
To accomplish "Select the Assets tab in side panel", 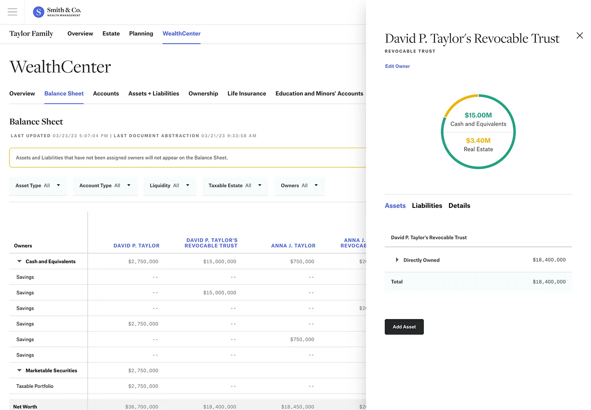I will [x=395, y=206].
